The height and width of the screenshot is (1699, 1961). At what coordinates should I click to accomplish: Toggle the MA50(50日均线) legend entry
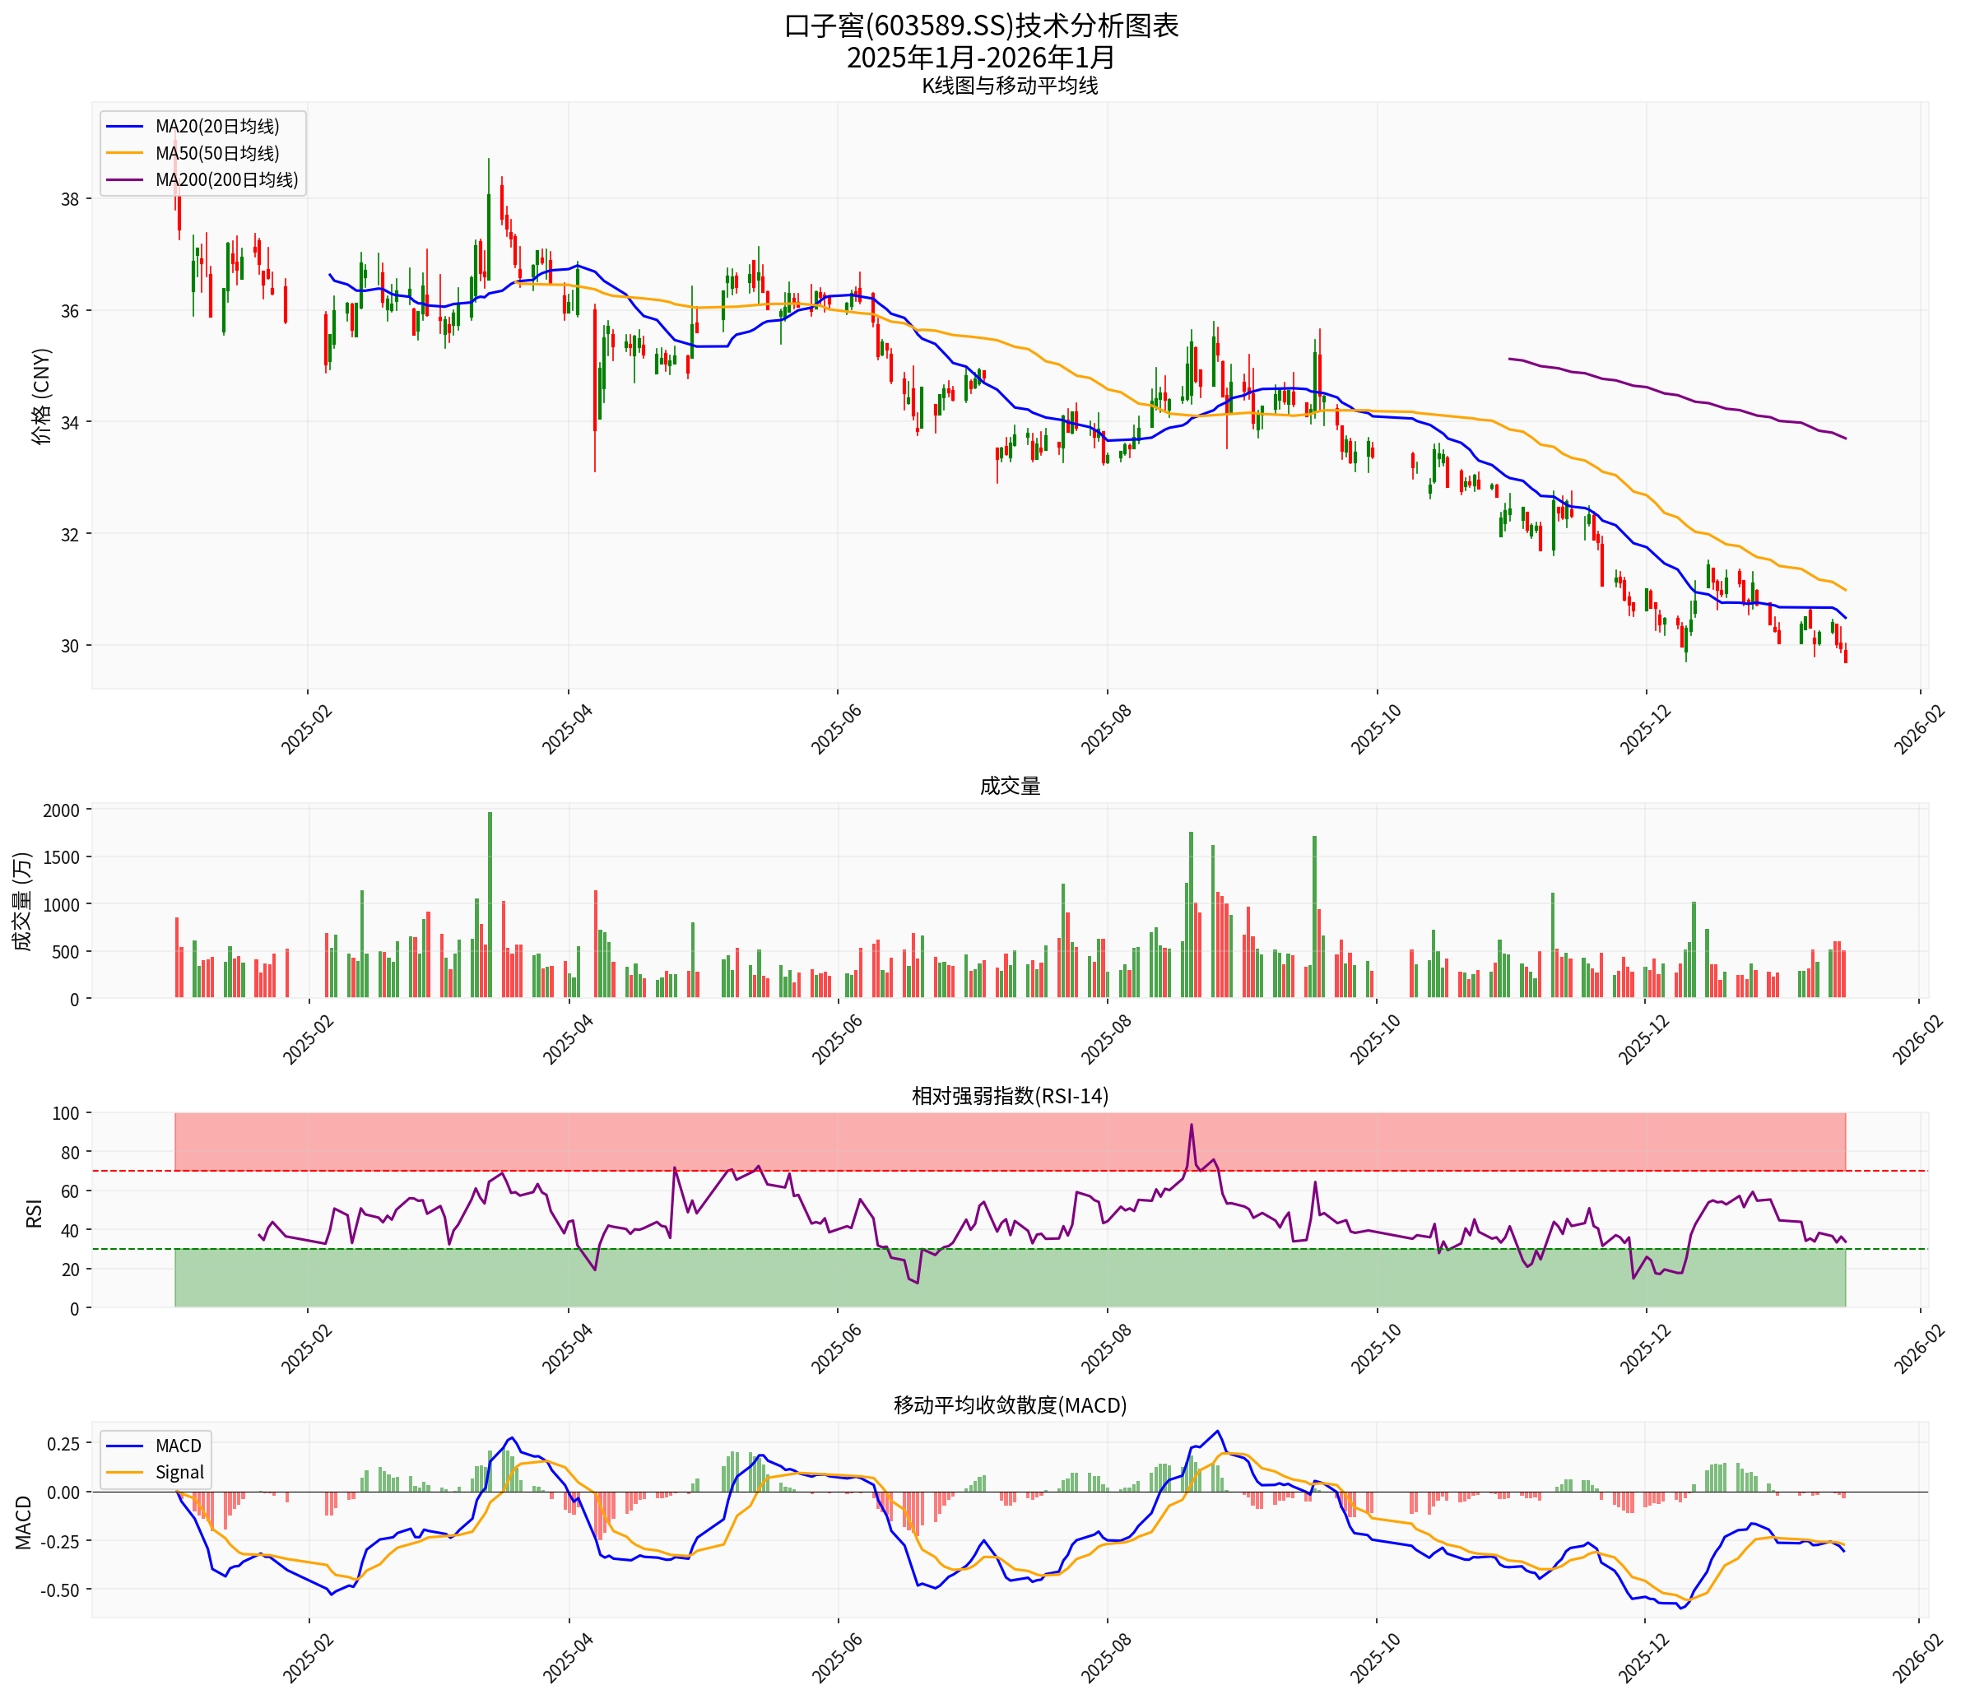(220, 153)
